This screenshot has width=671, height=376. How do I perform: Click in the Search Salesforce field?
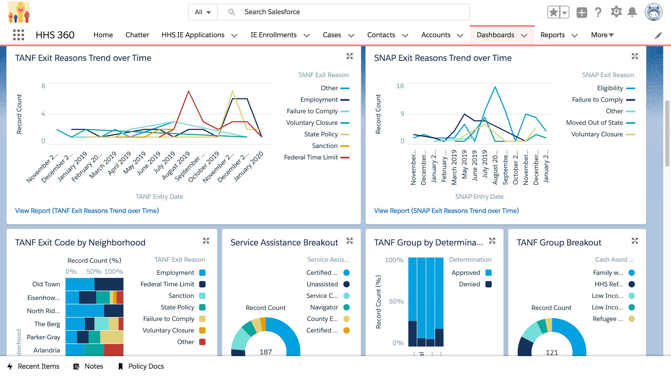(x=343, y=12)
